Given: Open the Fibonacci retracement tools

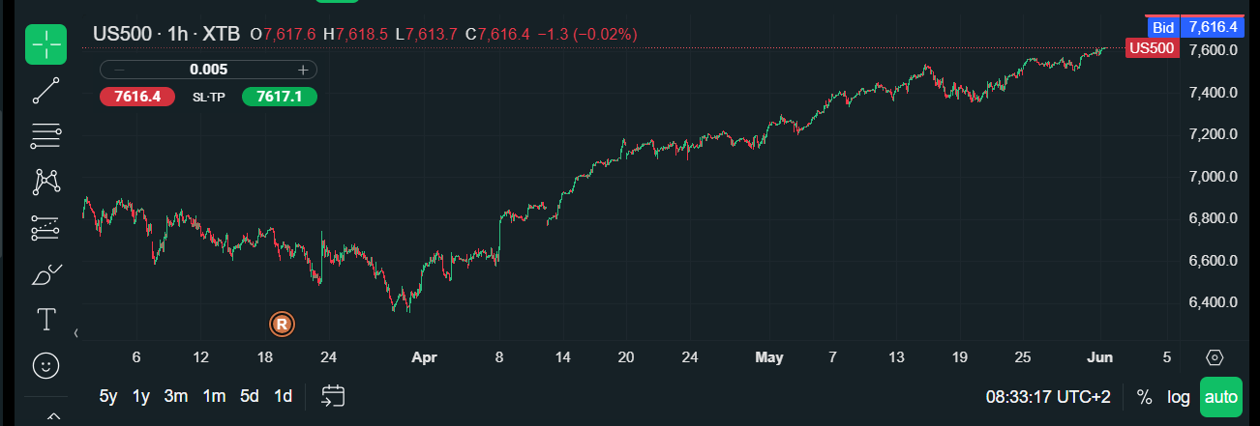Looking at the screenshot, I should (x=46, y=136).
